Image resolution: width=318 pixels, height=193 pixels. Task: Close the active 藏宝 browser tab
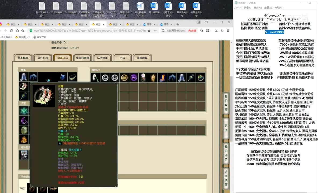click(x=103, y=24)
